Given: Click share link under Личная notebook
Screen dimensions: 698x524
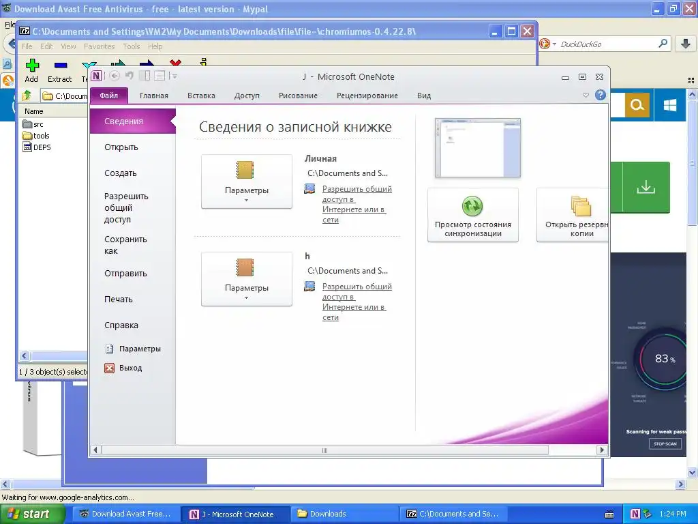Looking at the screenshot, I should click(x=356, y=204).
